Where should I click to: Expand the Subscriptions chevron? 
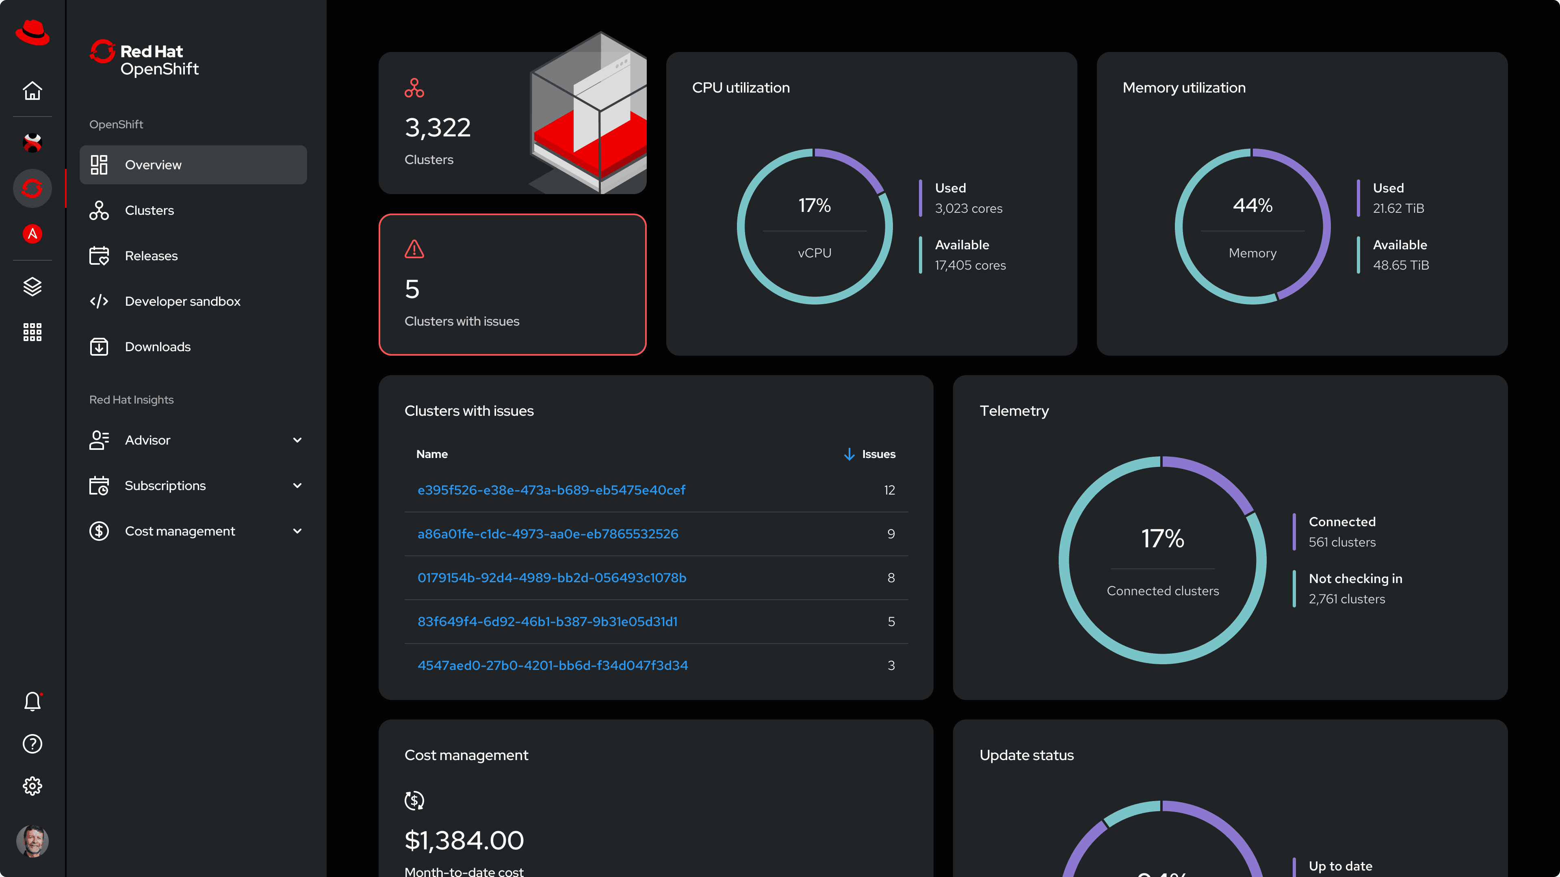click(x=297, y=486)
